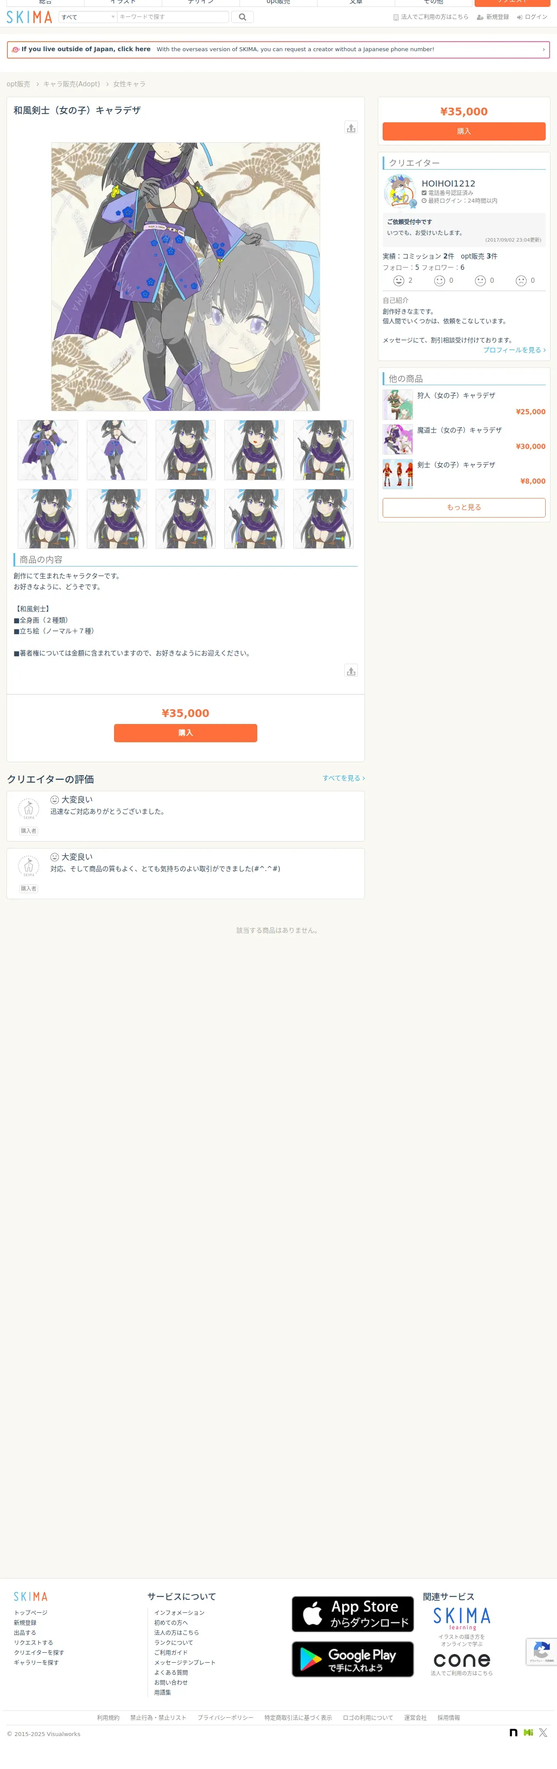The image size is (557, 1769).
Task: Click the search magnifier icon button
Action: click(x=242, y=17)
